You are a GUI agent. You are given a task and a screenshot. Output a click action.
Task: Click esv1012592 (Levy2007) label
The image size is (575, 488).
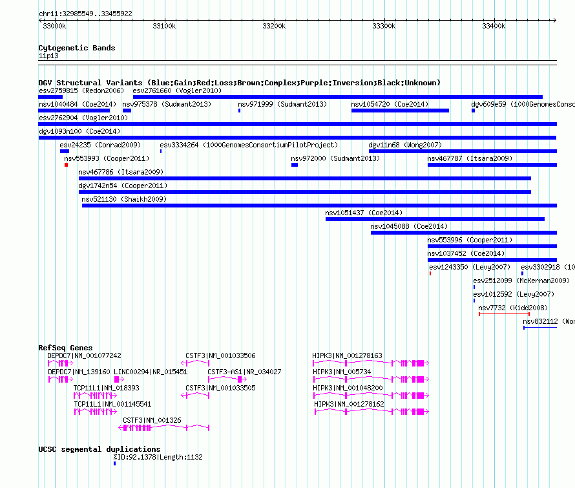tap(514, 294)
